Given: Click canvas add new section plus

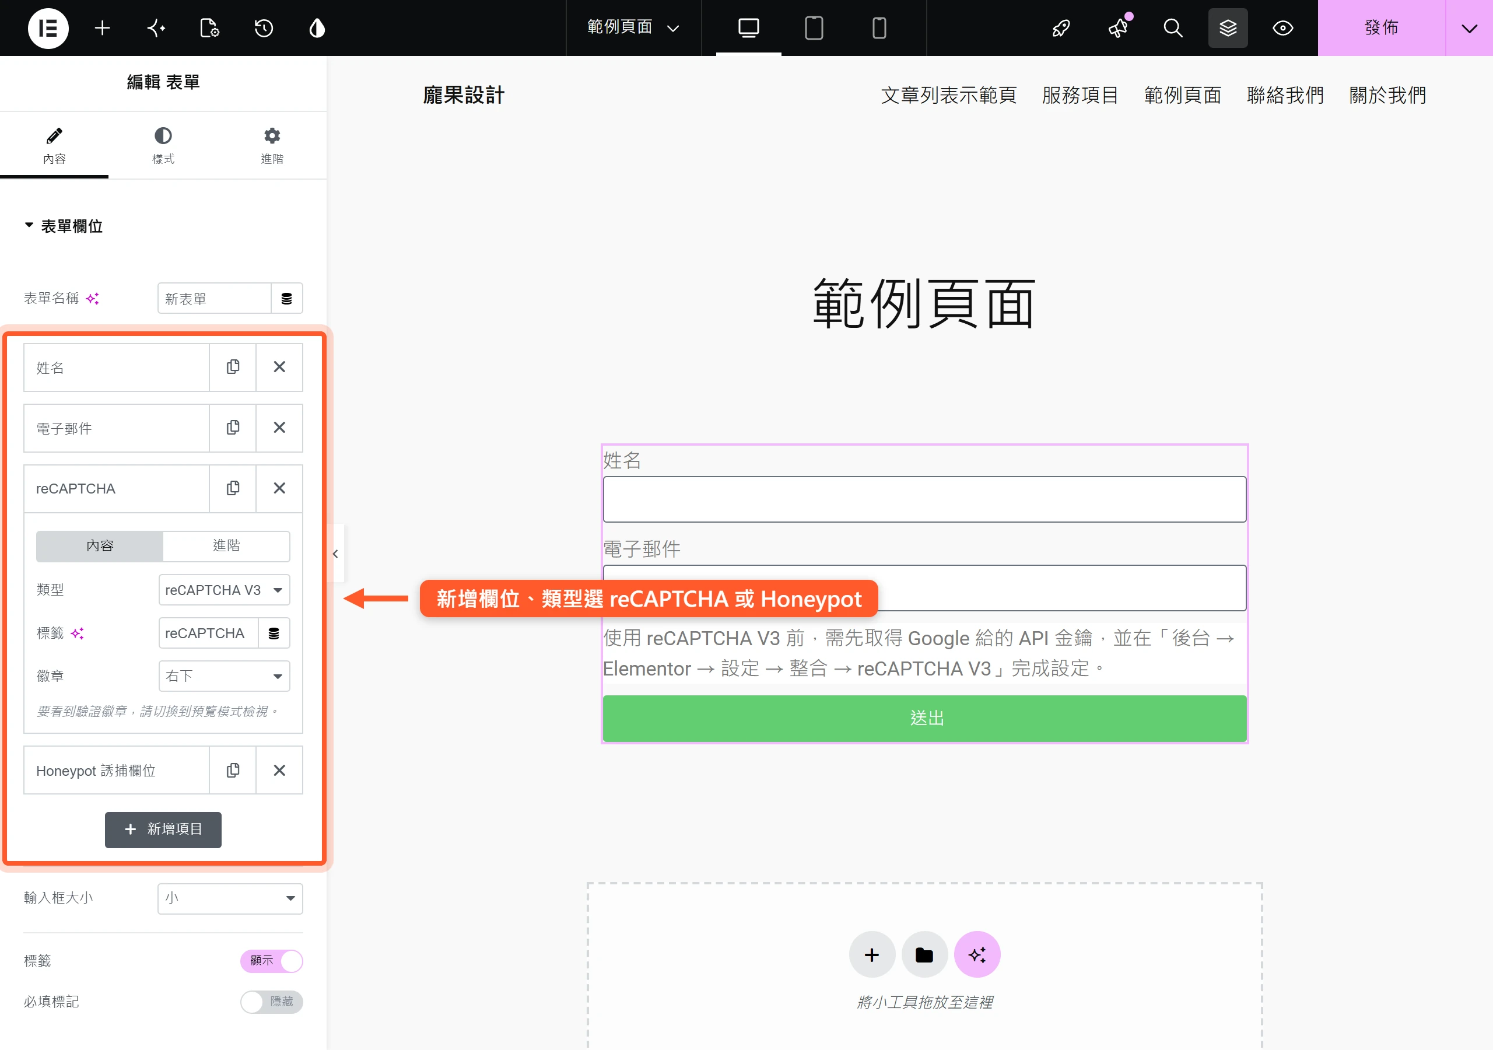Looking at the screenshot, I should pos(872,955).
